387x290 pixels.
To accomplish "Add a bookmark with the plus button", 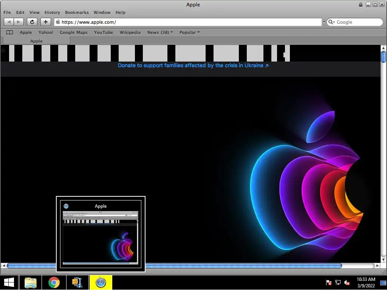I will click(46, 22).
